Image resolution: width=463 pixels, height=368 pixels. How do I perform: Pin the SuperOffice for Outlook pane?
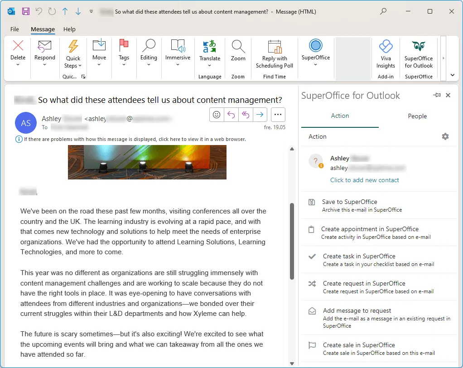click(437, 95)
